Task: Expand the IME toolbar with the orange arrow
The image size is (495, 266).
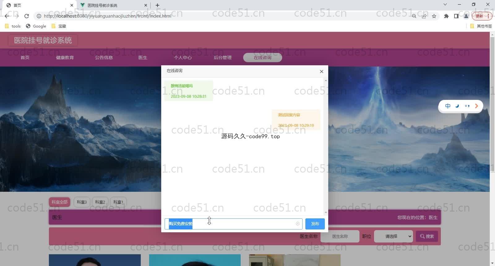Action: [x=476, y=106]
